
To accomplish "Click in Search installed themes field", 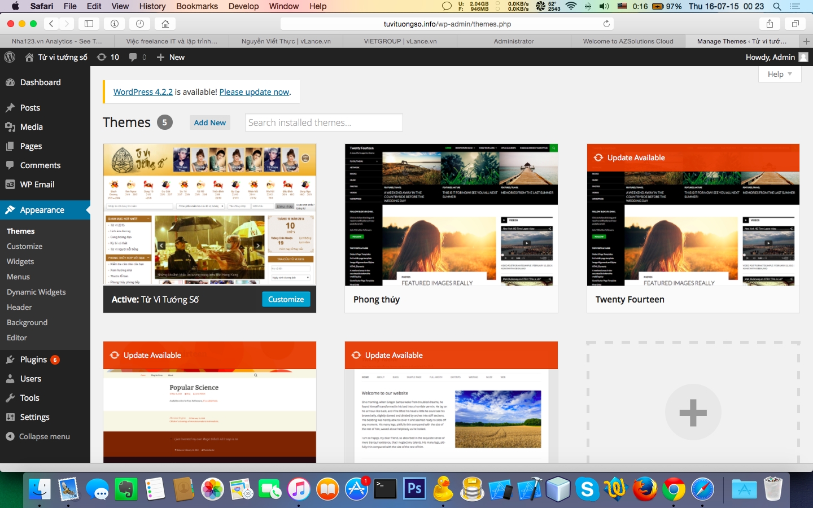I will [324, 122].
